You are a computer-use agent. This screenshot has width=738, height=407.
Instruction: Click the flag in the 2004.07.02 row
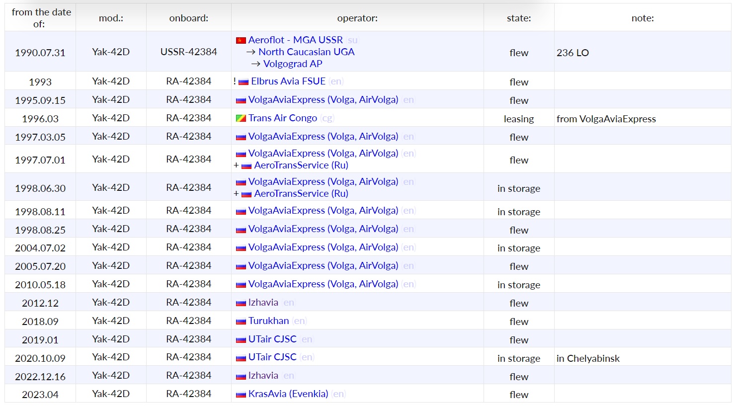click(x=241, y=247)
